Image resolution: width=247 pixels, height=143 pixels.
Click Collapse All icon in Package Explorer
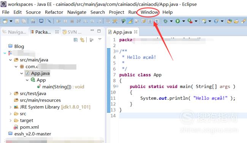click(x=76, y=40)
